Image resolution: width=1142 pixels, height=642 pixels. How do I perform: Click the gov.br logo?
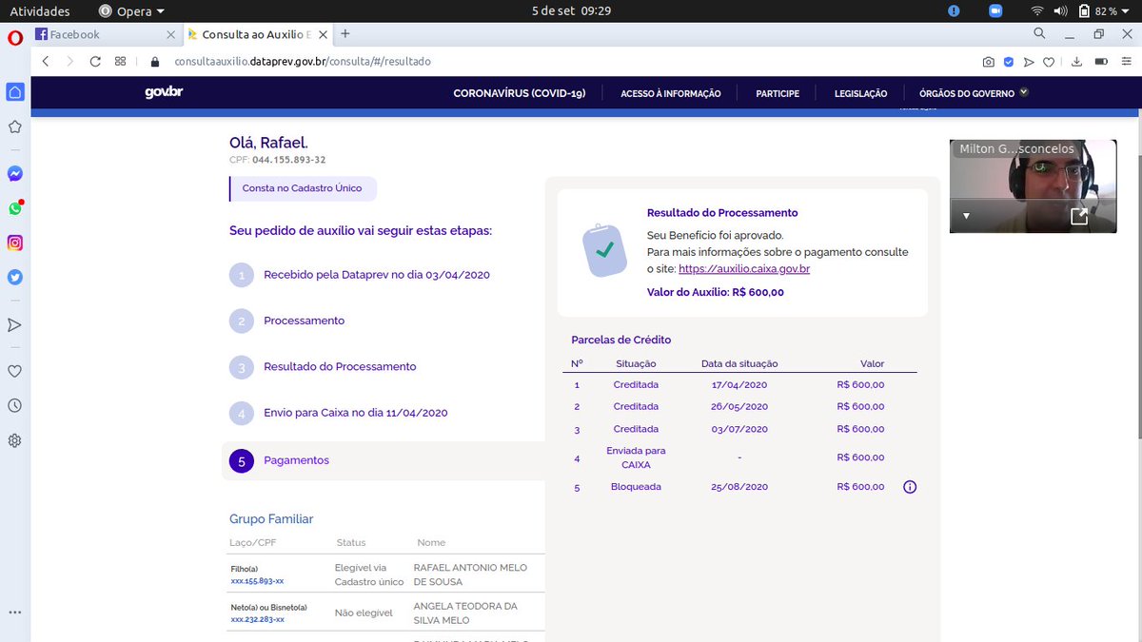tap(164, 92)
